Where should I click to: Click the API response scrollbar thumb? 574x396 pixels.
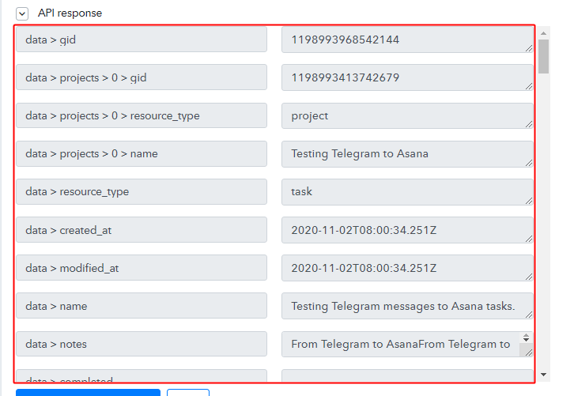(x=544, y=57)
